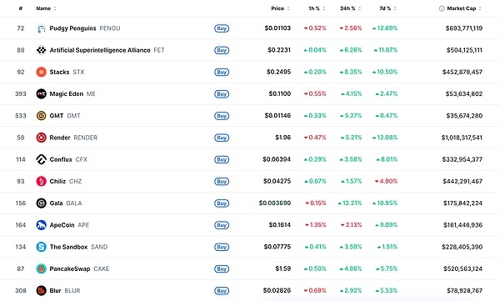Viewport: 500px width, 301px height.
Task: Click the Magic Eden logo icon
Action: [41, 94]
